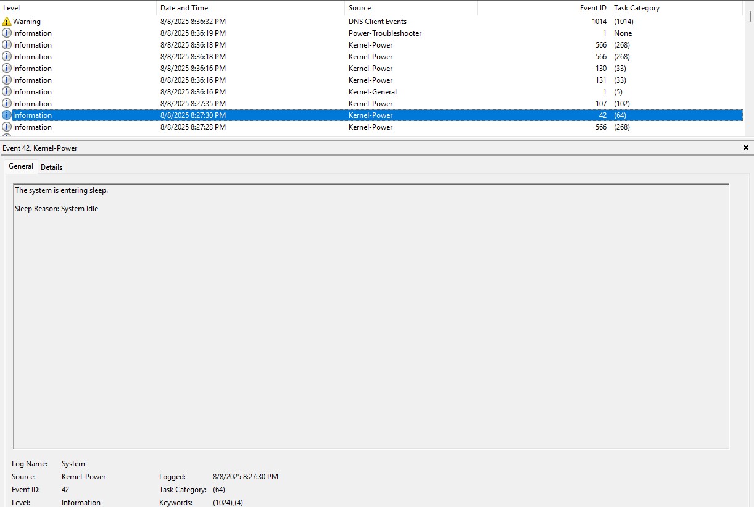Click the Information icon beside event ID 131
Viewport: 754px width, 507px height.
tap(6, 80)
